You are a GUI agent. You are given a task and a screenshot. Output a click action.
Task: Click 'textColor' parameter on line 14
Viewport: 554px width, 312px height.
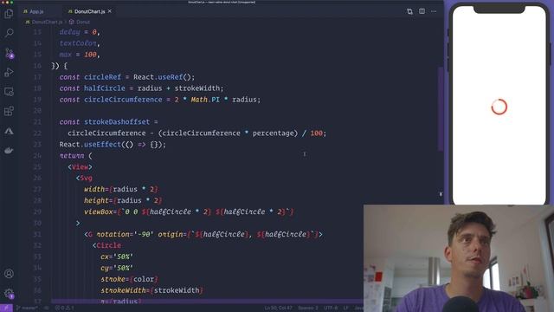click(78, 43)
